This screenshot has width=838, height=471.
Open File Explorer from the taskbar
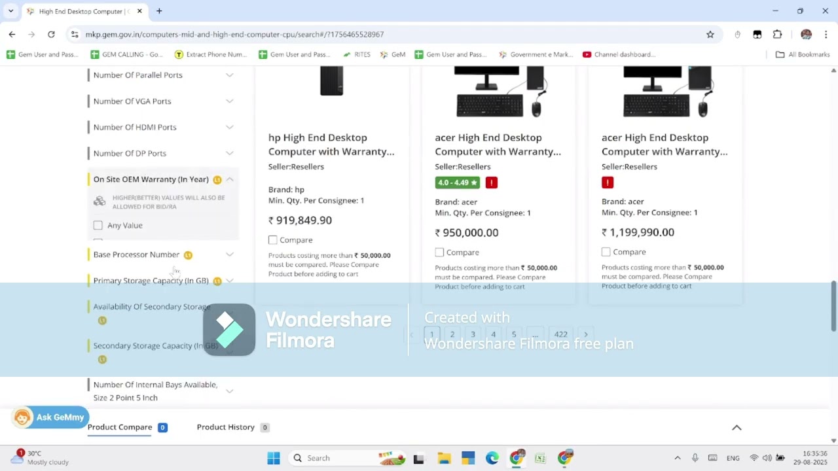pos(444,458)
